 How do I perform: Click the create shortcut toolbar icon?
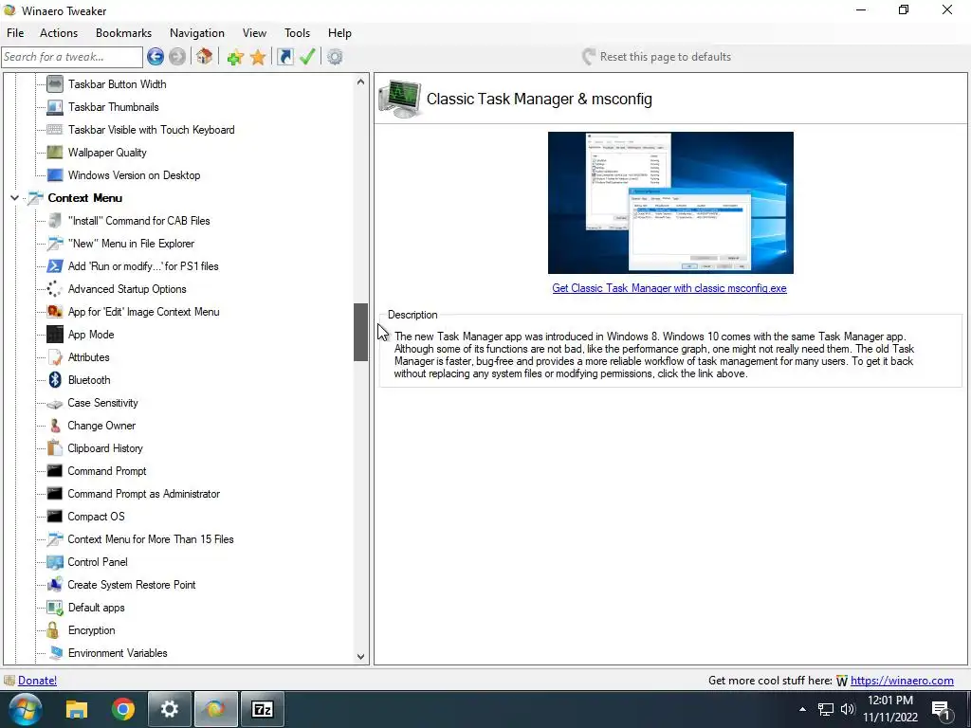pos(284,57)
